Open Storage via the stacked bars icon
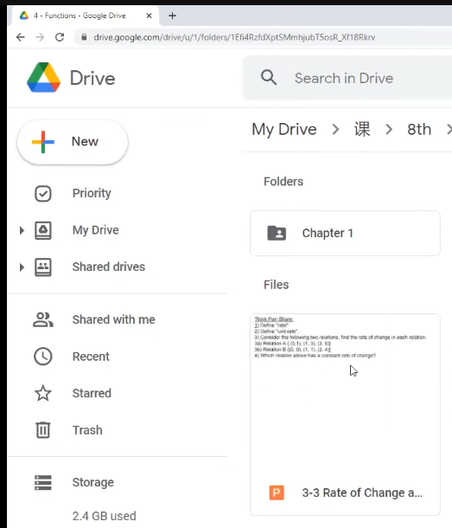Image resolution: width=452 pixels, height=528 pixels. tap(43, 482)
